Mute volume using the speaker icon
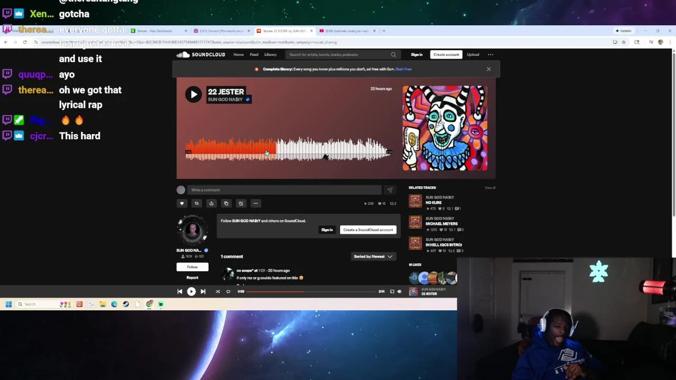The image size is (676, 380). pyautogui.click(x=399, y=291)
